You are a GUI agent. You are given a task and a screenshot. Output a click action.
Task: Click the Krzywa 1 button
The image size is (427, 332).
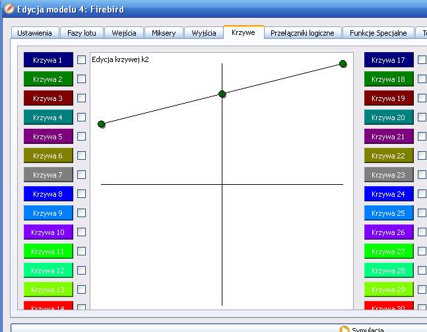tap(48, 60)
